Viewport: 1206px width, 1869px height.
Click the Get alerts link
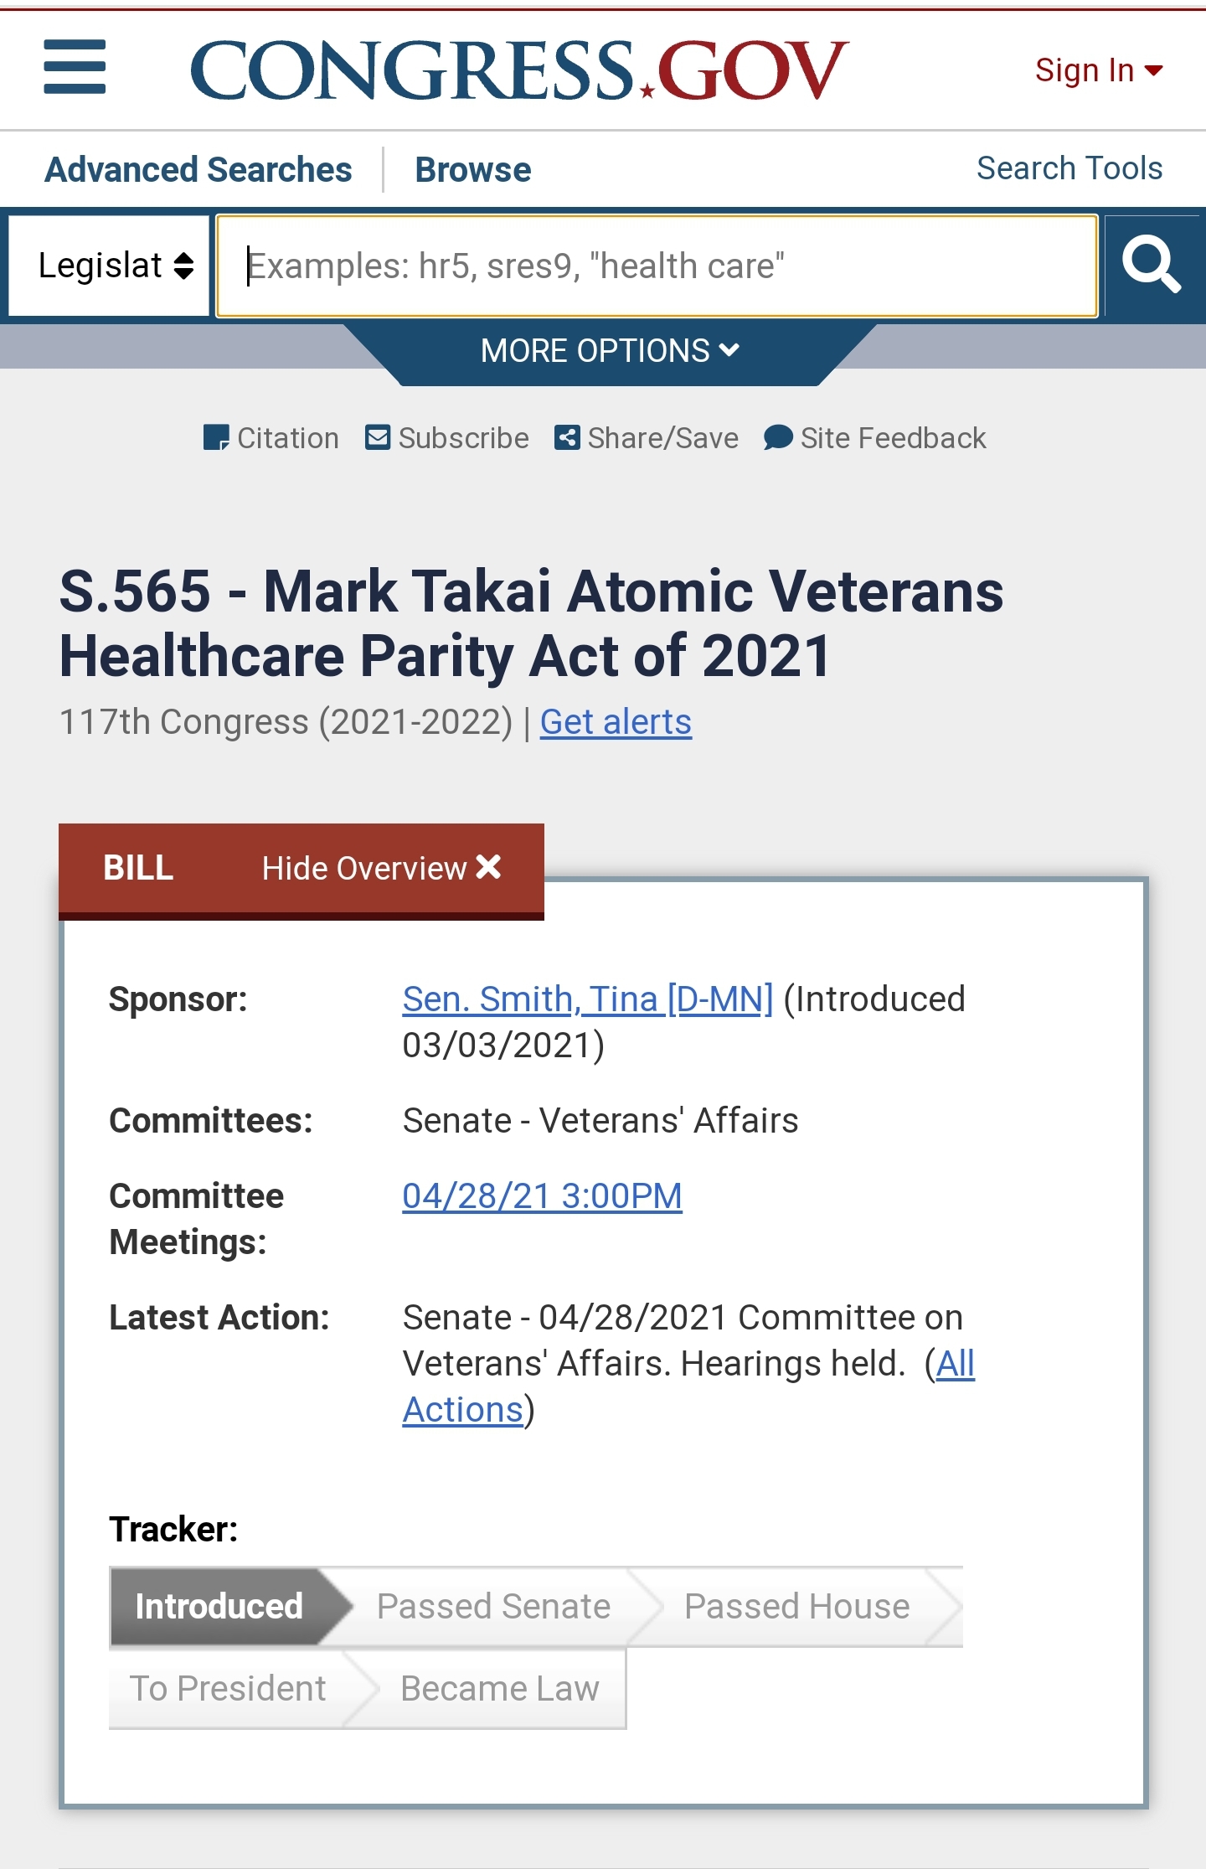616,721
